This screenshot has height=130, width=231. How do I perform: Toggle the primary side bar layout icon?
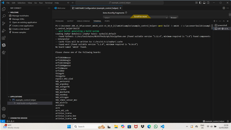[x=200, y=3]
